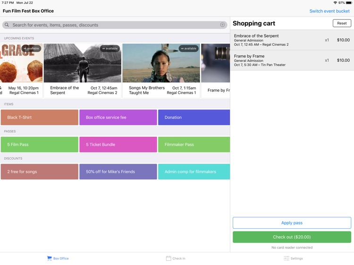
Task: Select Songs My Brothers Taught Me event
Action: tap(161, 64)
